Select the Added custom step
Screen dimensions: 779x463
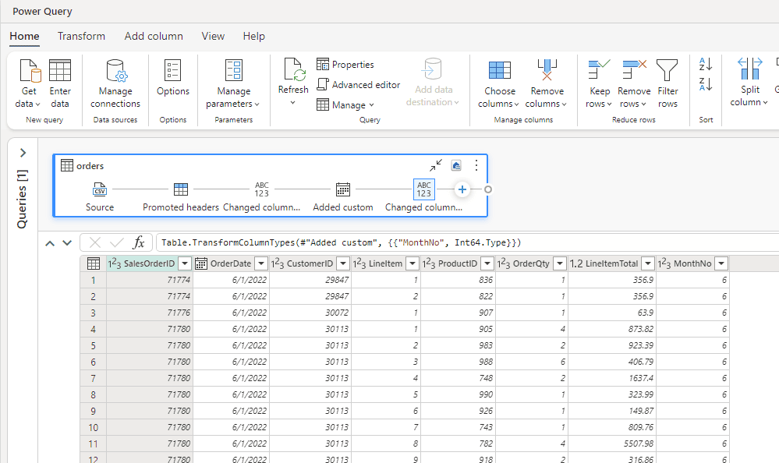pos(343,189)
